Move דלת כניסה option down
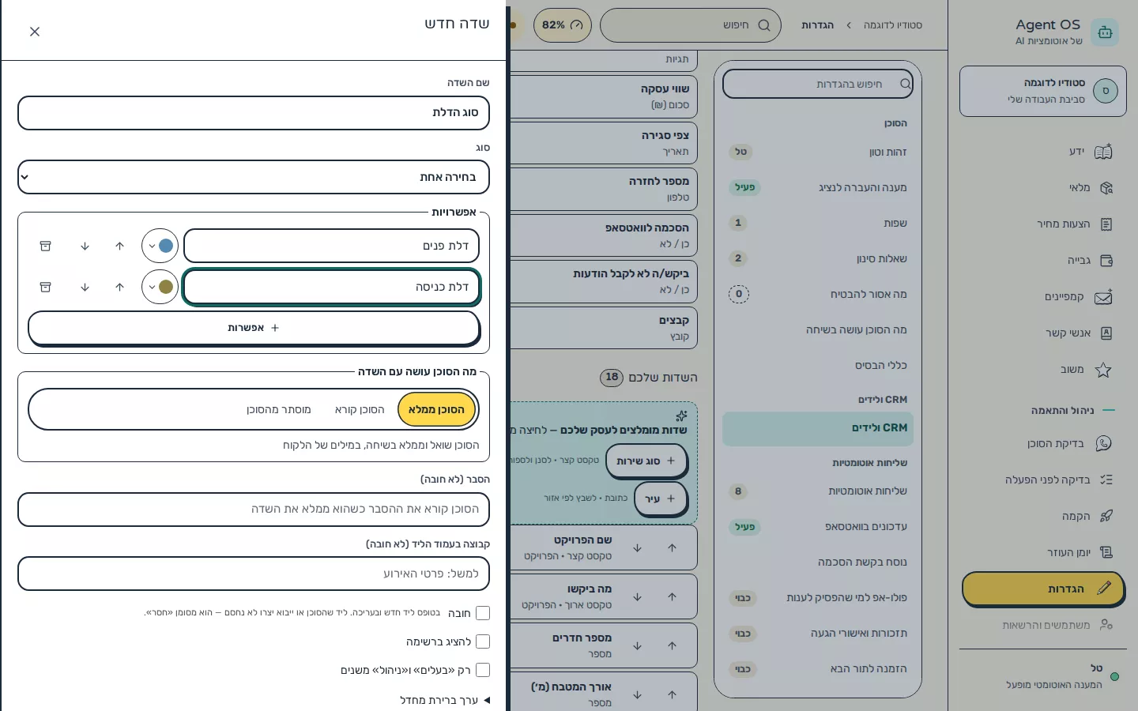 point(85,287)
